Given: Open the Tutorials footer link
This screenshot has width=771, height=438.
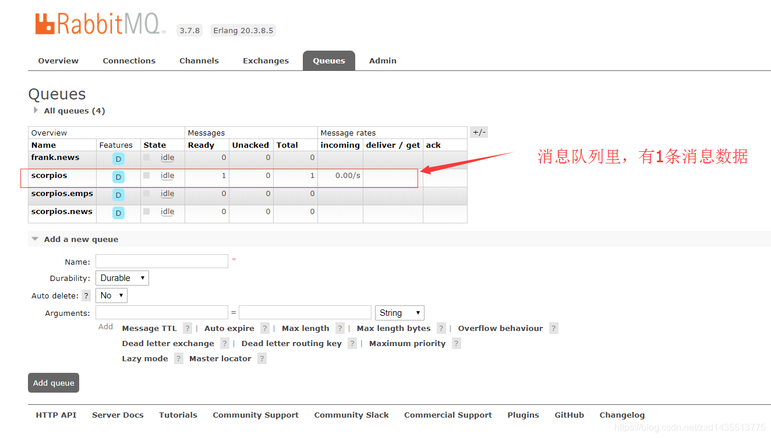Looking at the screenshot, I should click(x=178, y=415).
